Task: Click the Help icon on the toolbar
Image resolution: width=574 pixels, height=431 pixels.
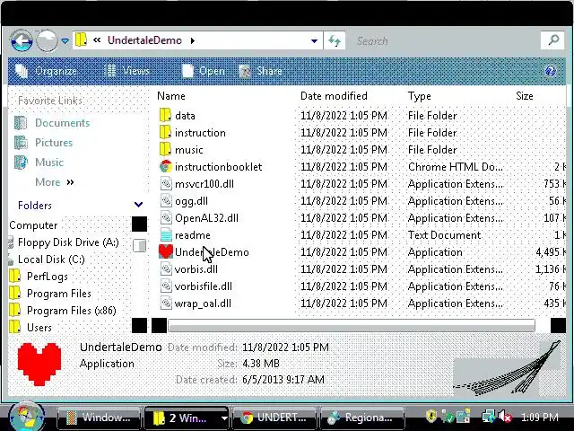Action: [550, 71]
